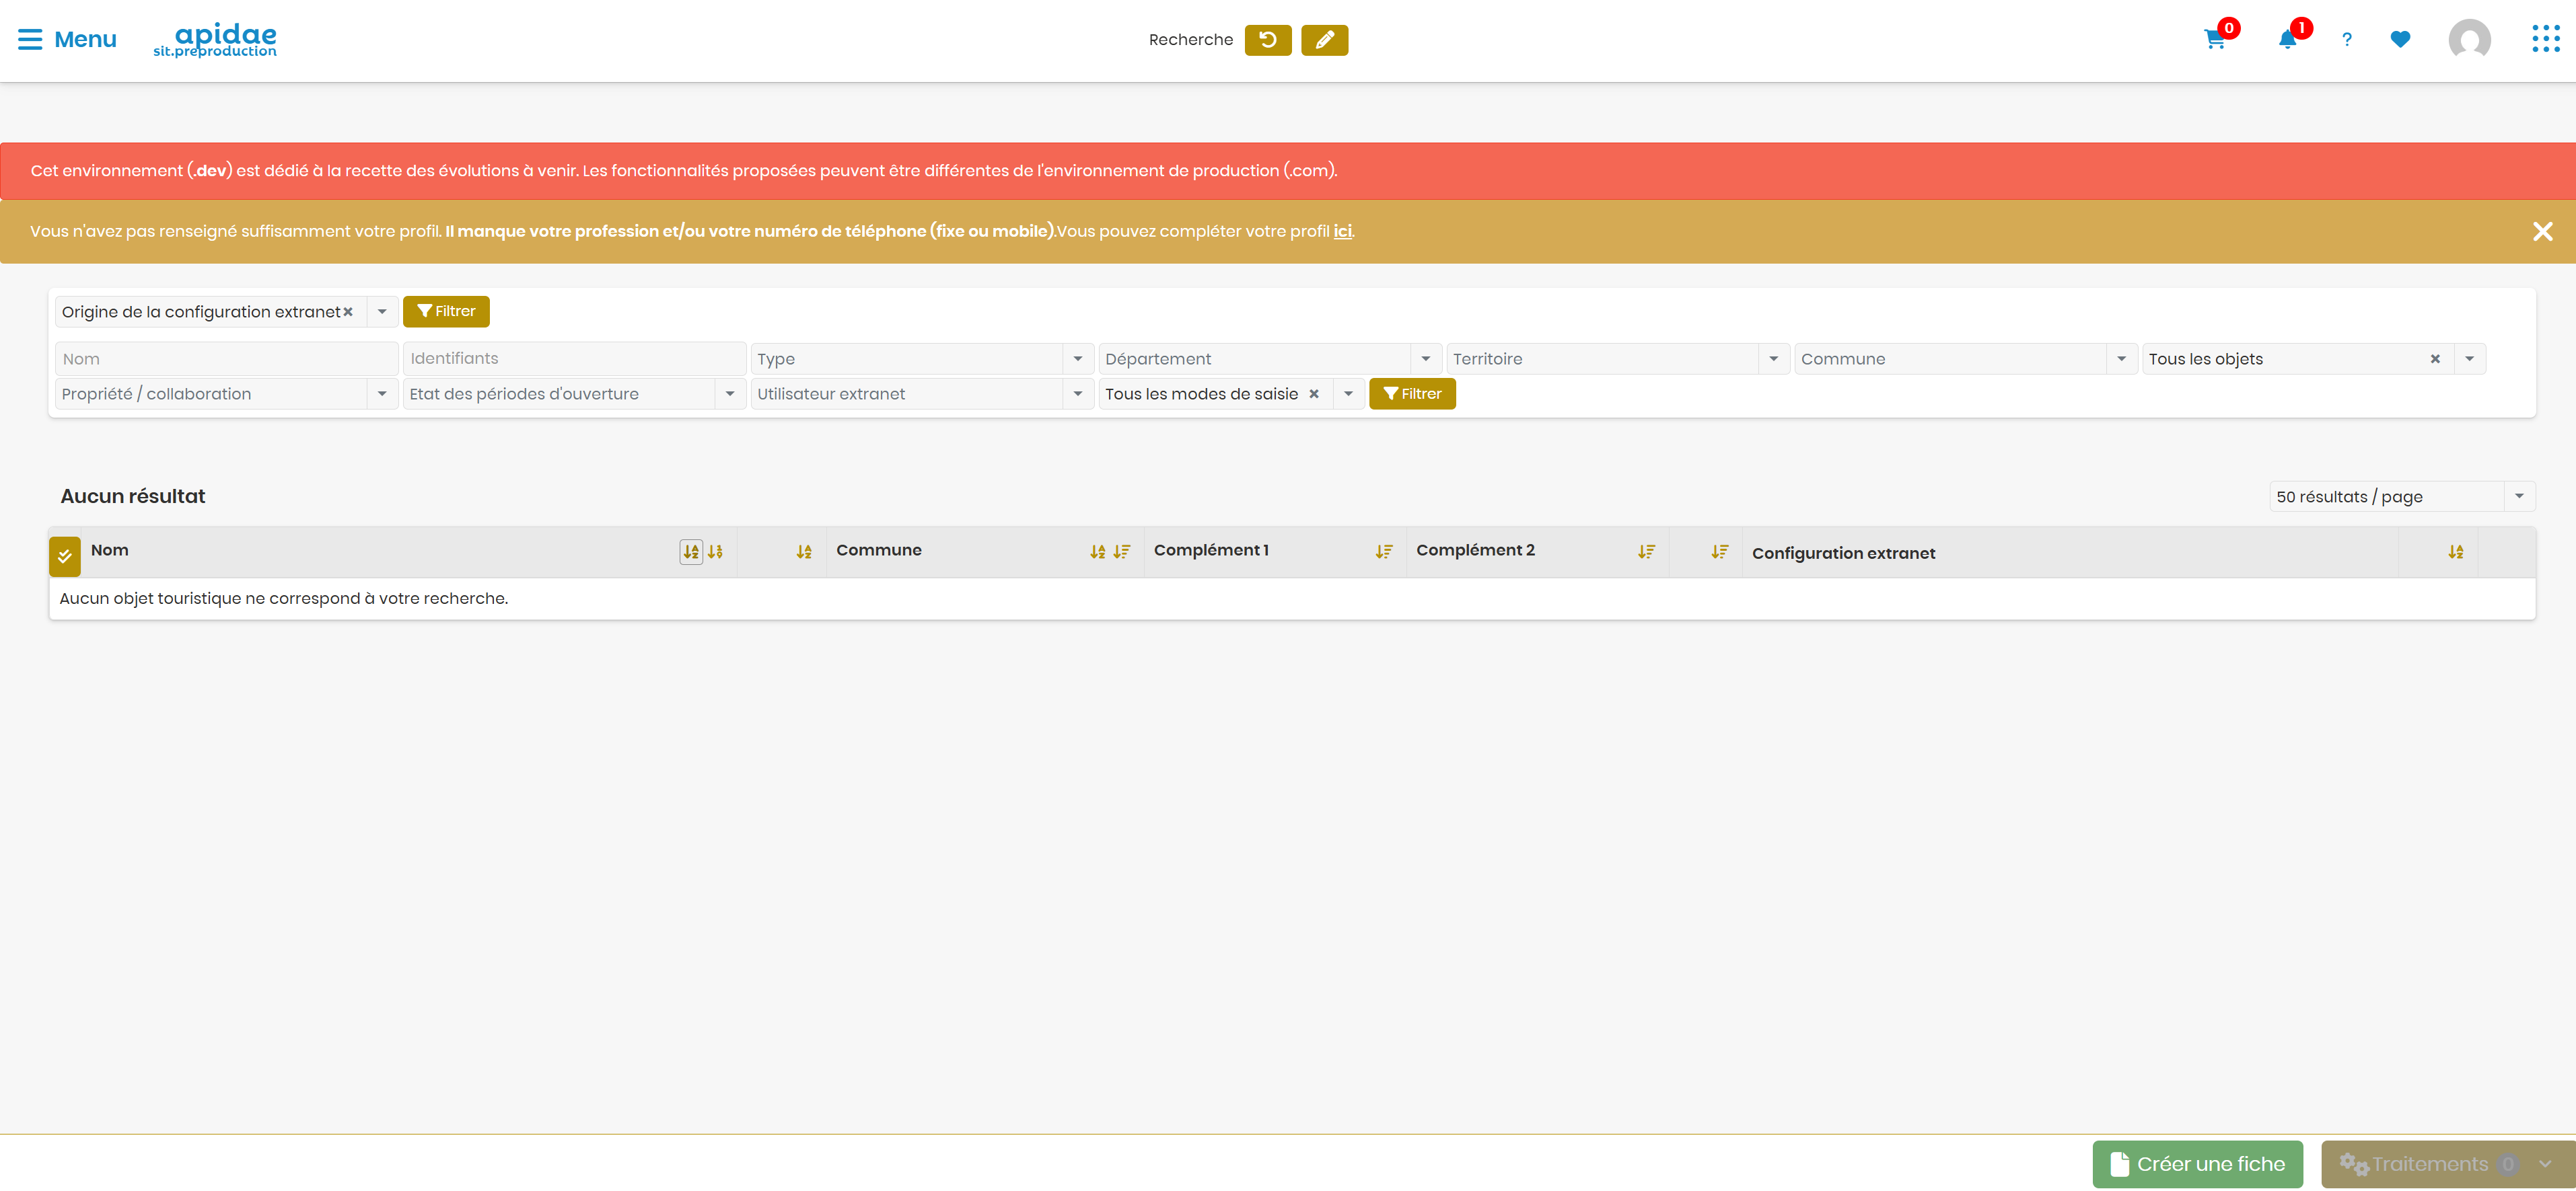
Task: Expand the 'Origine de la configuration extranet' dropdown
Action: click(382, 312)
